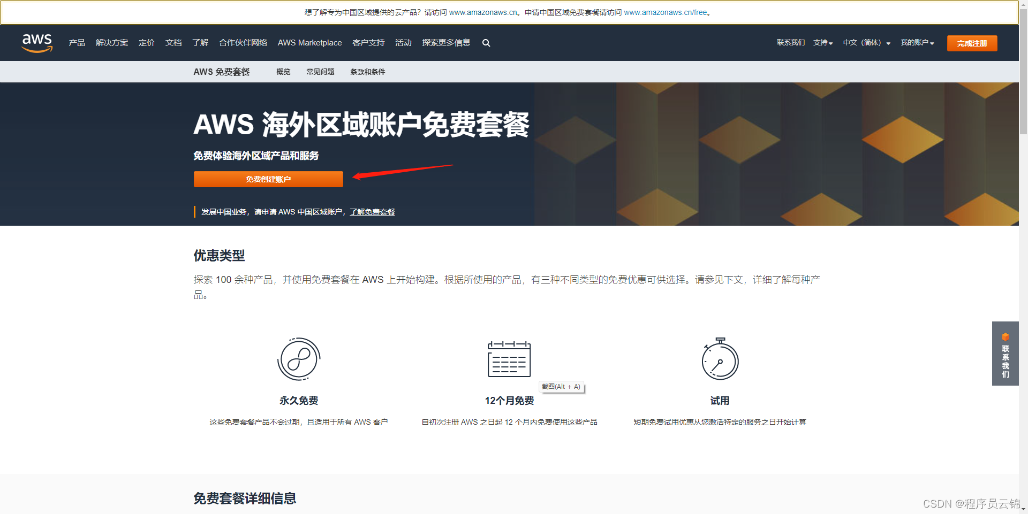Viewport: 1028px width, 514px height.
Task: Click the AWS 免费套餐 subnav title
Action: 221,72
